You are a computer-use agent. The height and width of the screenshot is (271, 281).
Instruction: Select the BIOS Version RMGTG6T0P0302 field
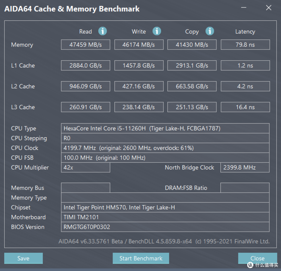click(165, 227)
